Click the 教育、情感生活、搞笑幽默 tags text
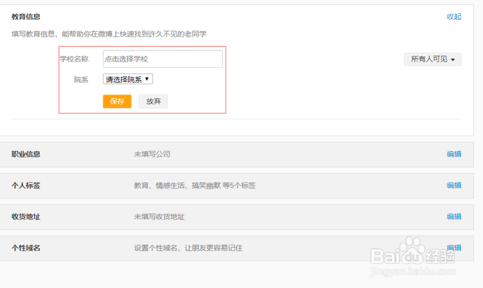Image resolution: width=483 pixels, height=288 pixels. (x=195, y=186)
